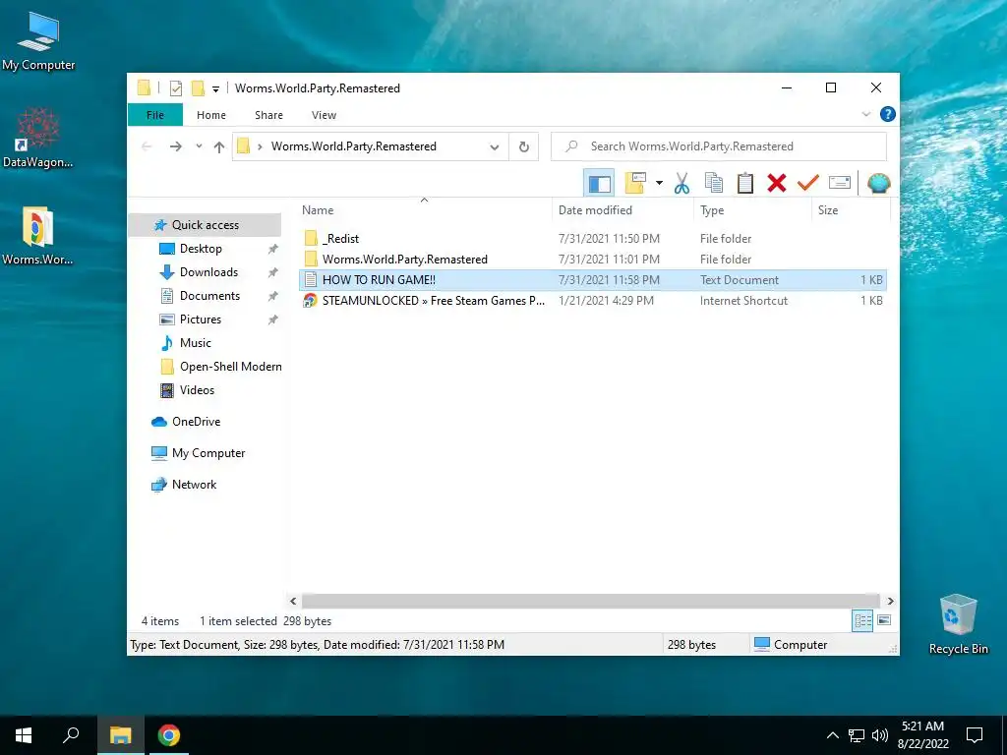Open Pictures in the navigation pane
Screen dimensions: 1007x755
(x=201, y=319)
